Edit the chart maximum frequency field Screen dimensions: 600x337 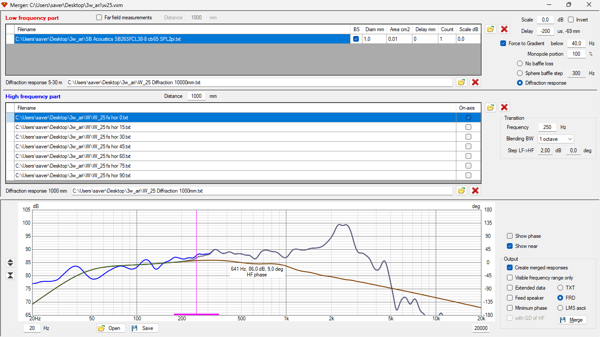tap(481, 328)
